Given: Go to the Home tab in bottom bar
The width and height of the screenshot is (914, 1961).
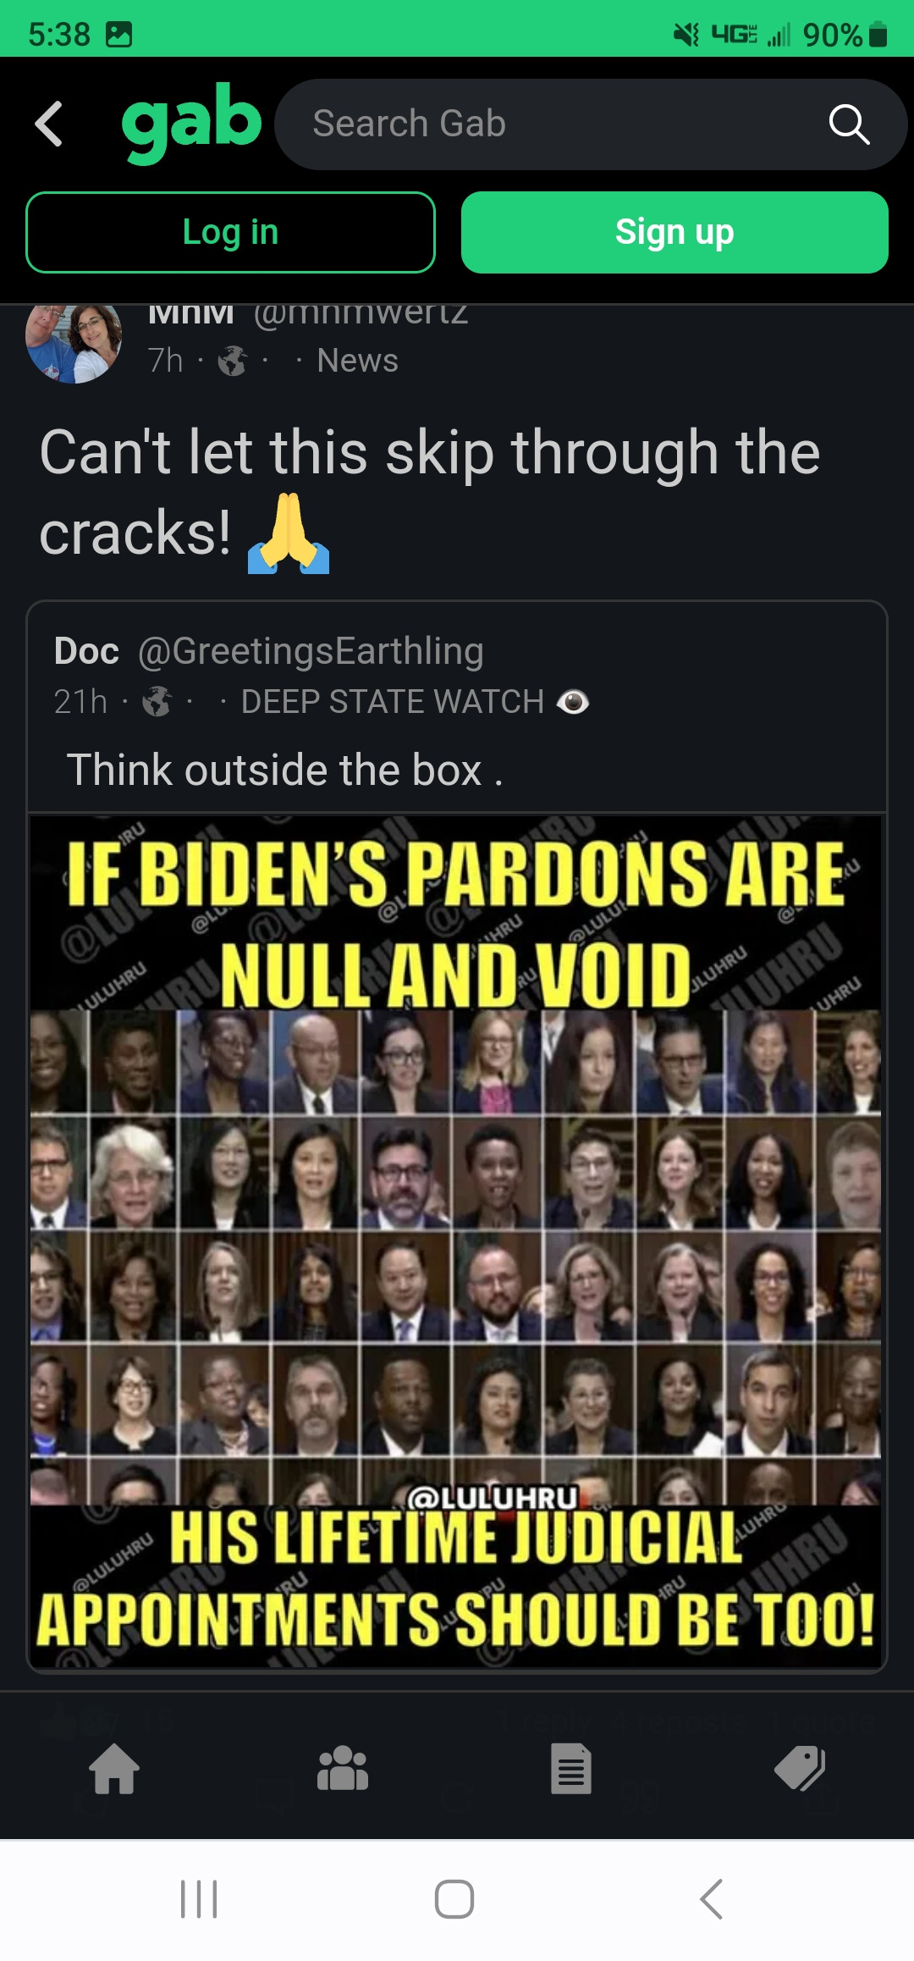Looking at the screenshot, I should click(x=114, y=1769).
